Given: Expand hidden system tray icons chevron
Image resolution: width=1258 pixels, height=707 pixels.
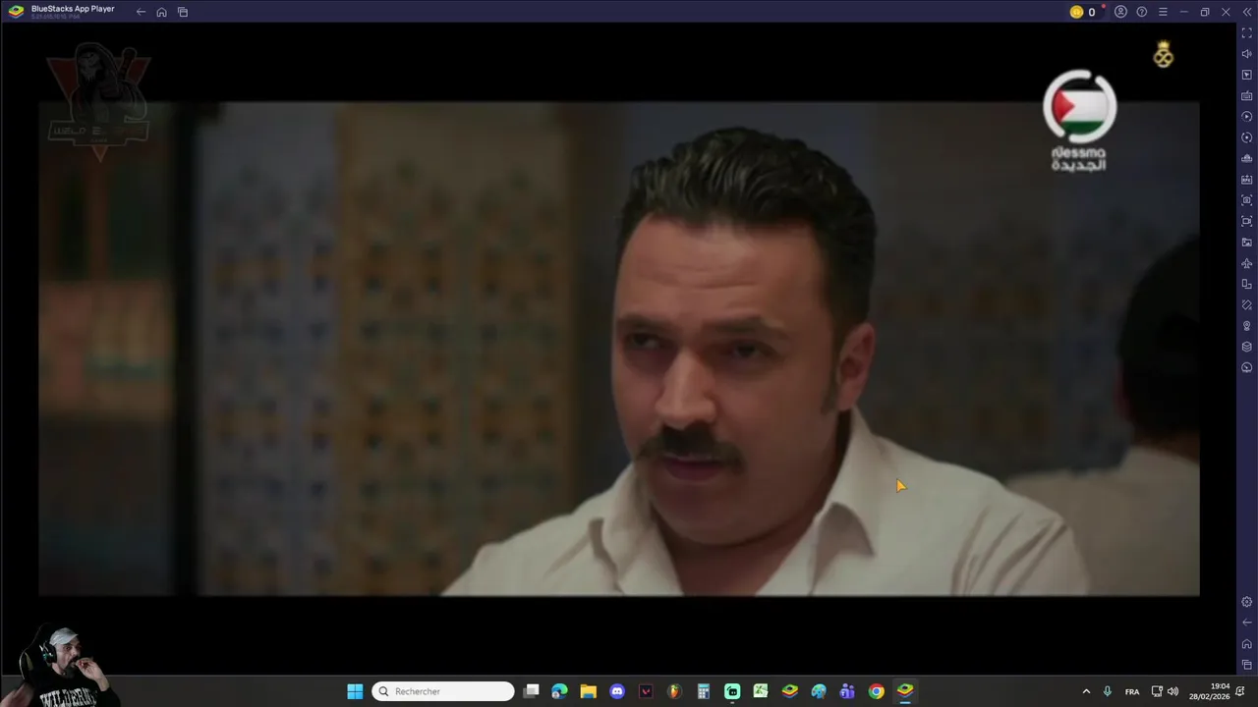Looking at the screenshot, I should pos(1086,691).
